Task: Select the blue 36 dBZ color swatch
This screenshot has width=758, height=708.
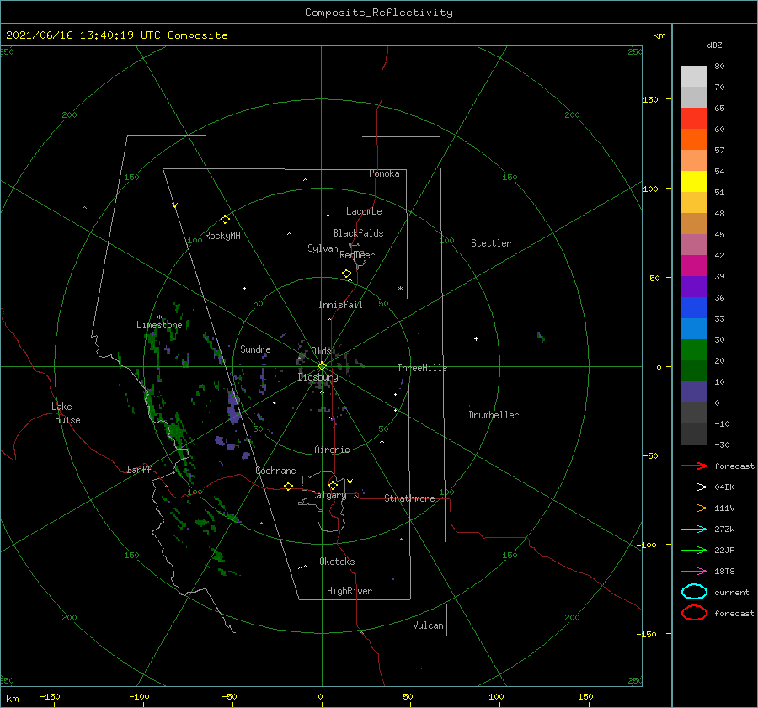Action: (x=694, y=307)
